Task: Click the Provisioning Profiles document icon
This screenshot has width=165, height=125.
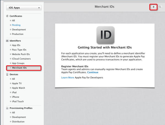Action: coord(7,108)
